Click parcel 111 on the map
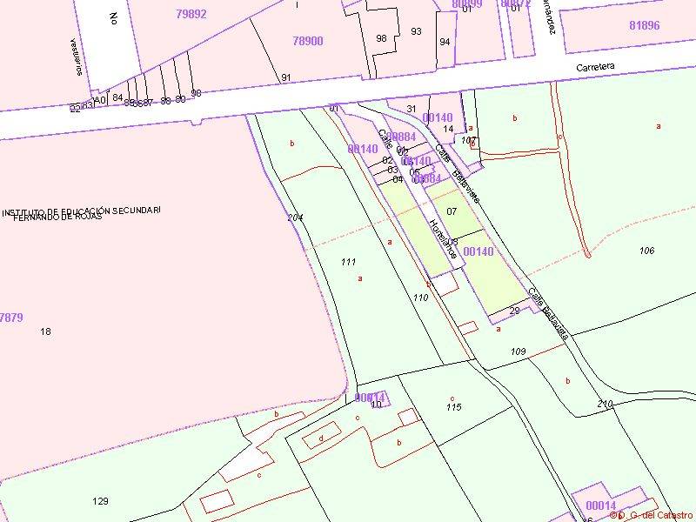 tap(349, 262)
